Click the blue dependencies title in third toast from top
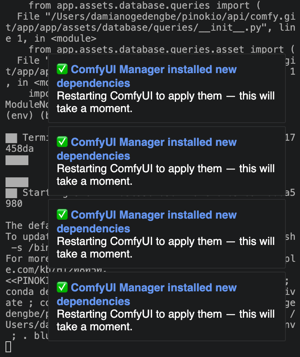Screen dimensions: 300x357 tap(147, 222)
